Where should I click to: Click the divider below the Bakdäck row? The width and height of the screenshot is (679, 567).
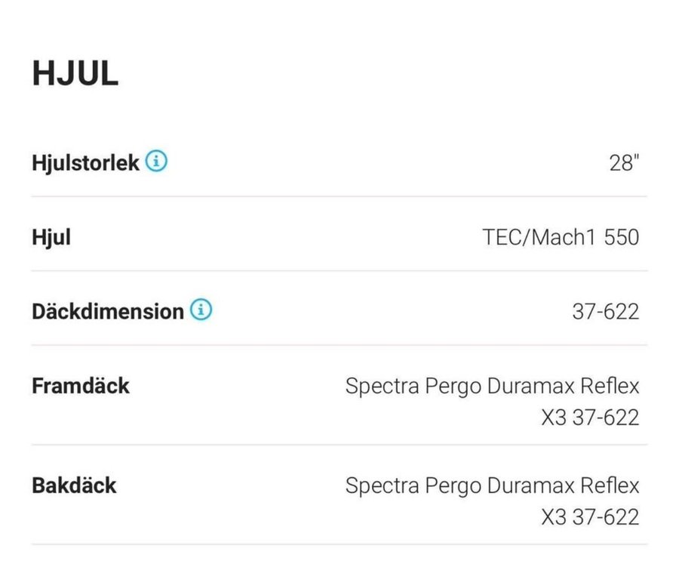coord(339,544)
